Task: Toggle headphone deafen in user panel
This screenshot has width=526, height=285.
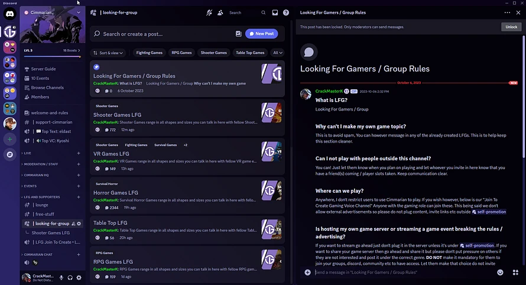Action: [70, 278]
